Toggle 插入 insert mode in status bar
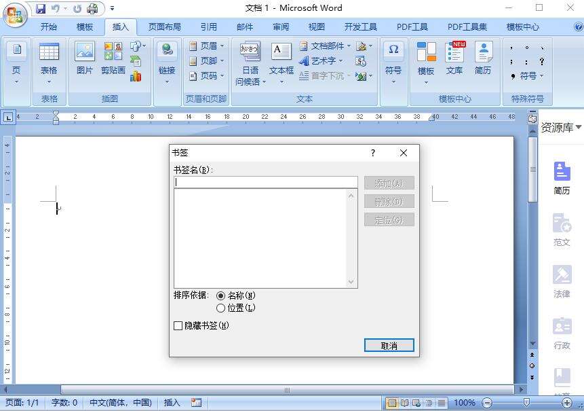 point(172,402)
